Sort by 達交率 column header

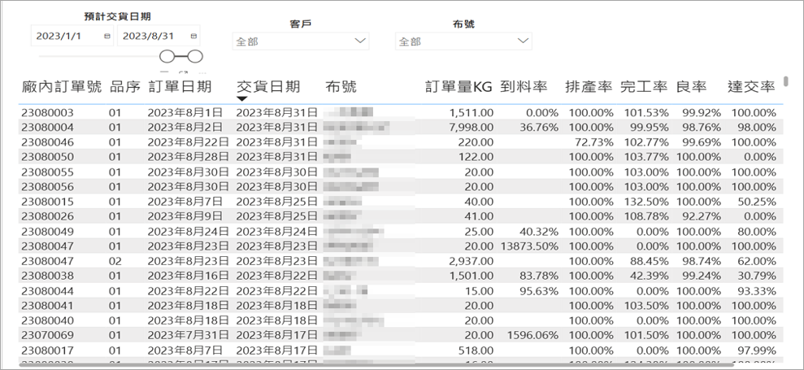point(751,87)
